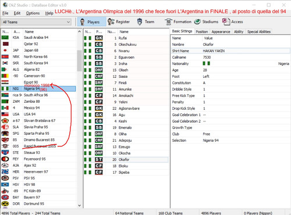Open the Formation shirt icon

click(x=168, y=21)
